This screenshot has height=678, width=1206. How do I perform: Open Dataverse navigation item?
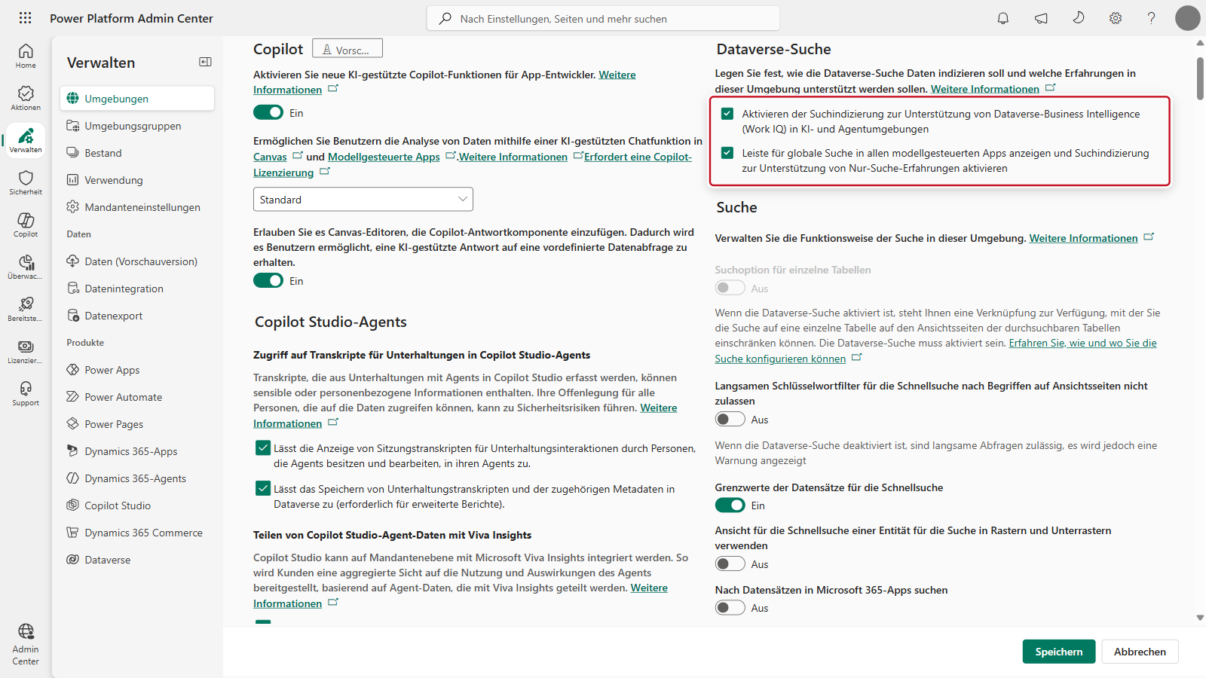click(137, 559)
